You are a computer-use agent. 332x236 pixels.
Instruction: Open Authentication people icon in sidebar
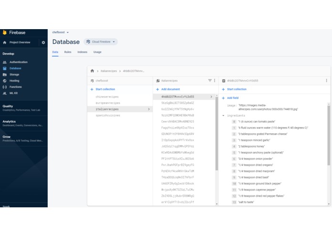[x=5, y=62]
